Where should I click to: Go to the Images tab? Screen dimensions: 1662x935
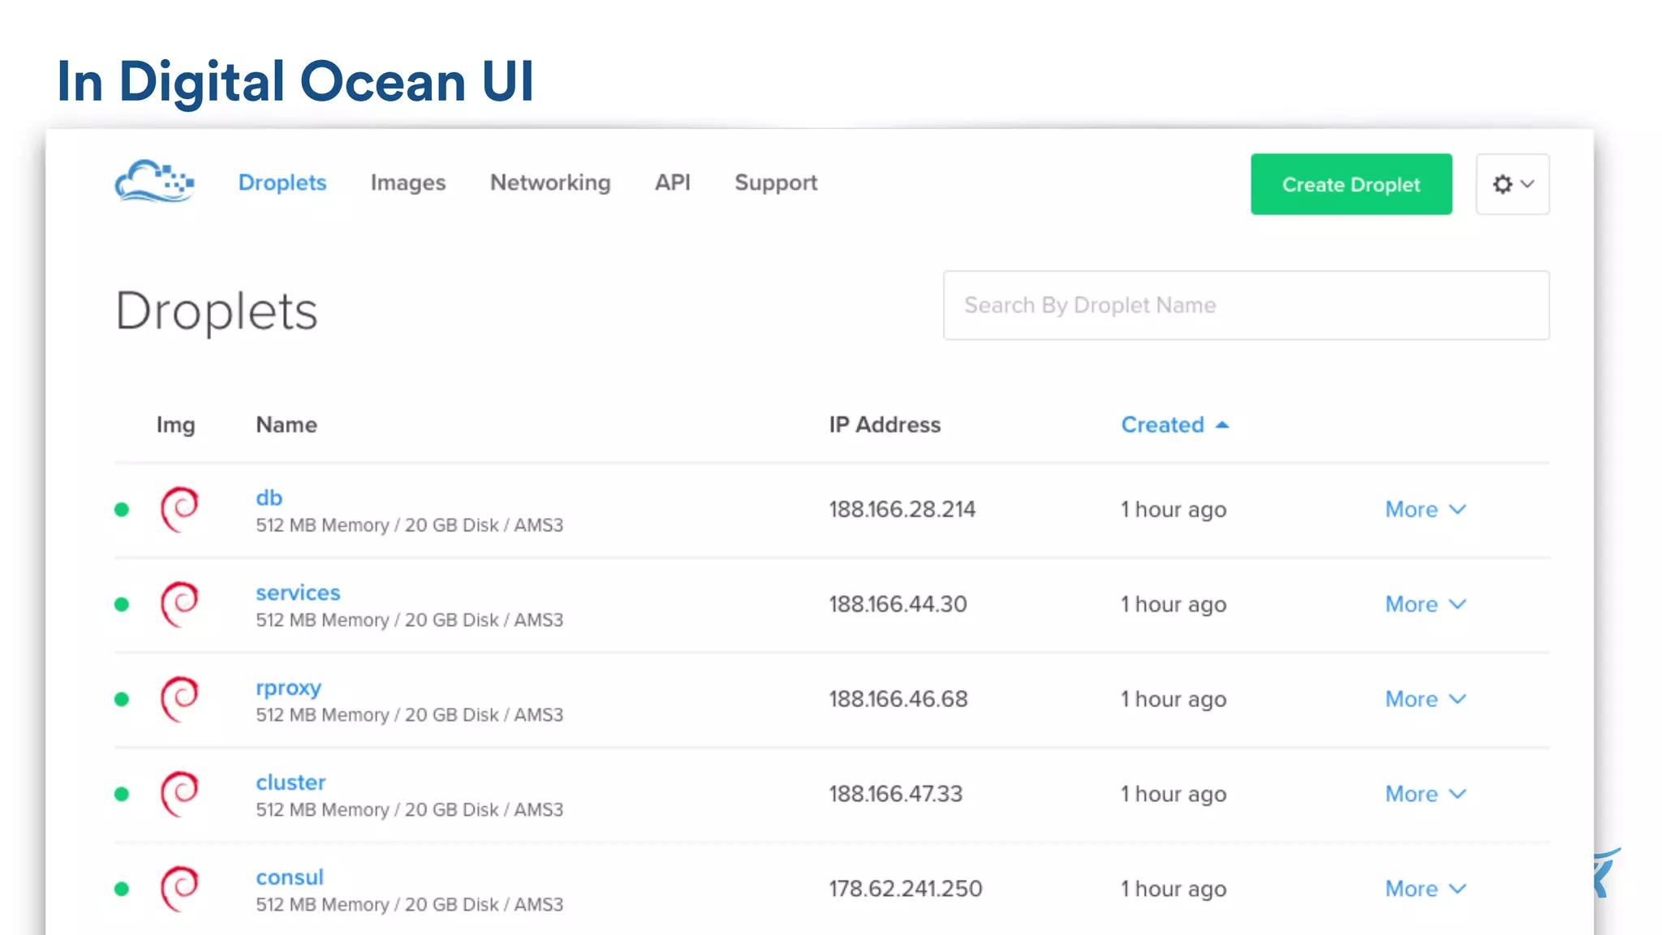[408, 183]
